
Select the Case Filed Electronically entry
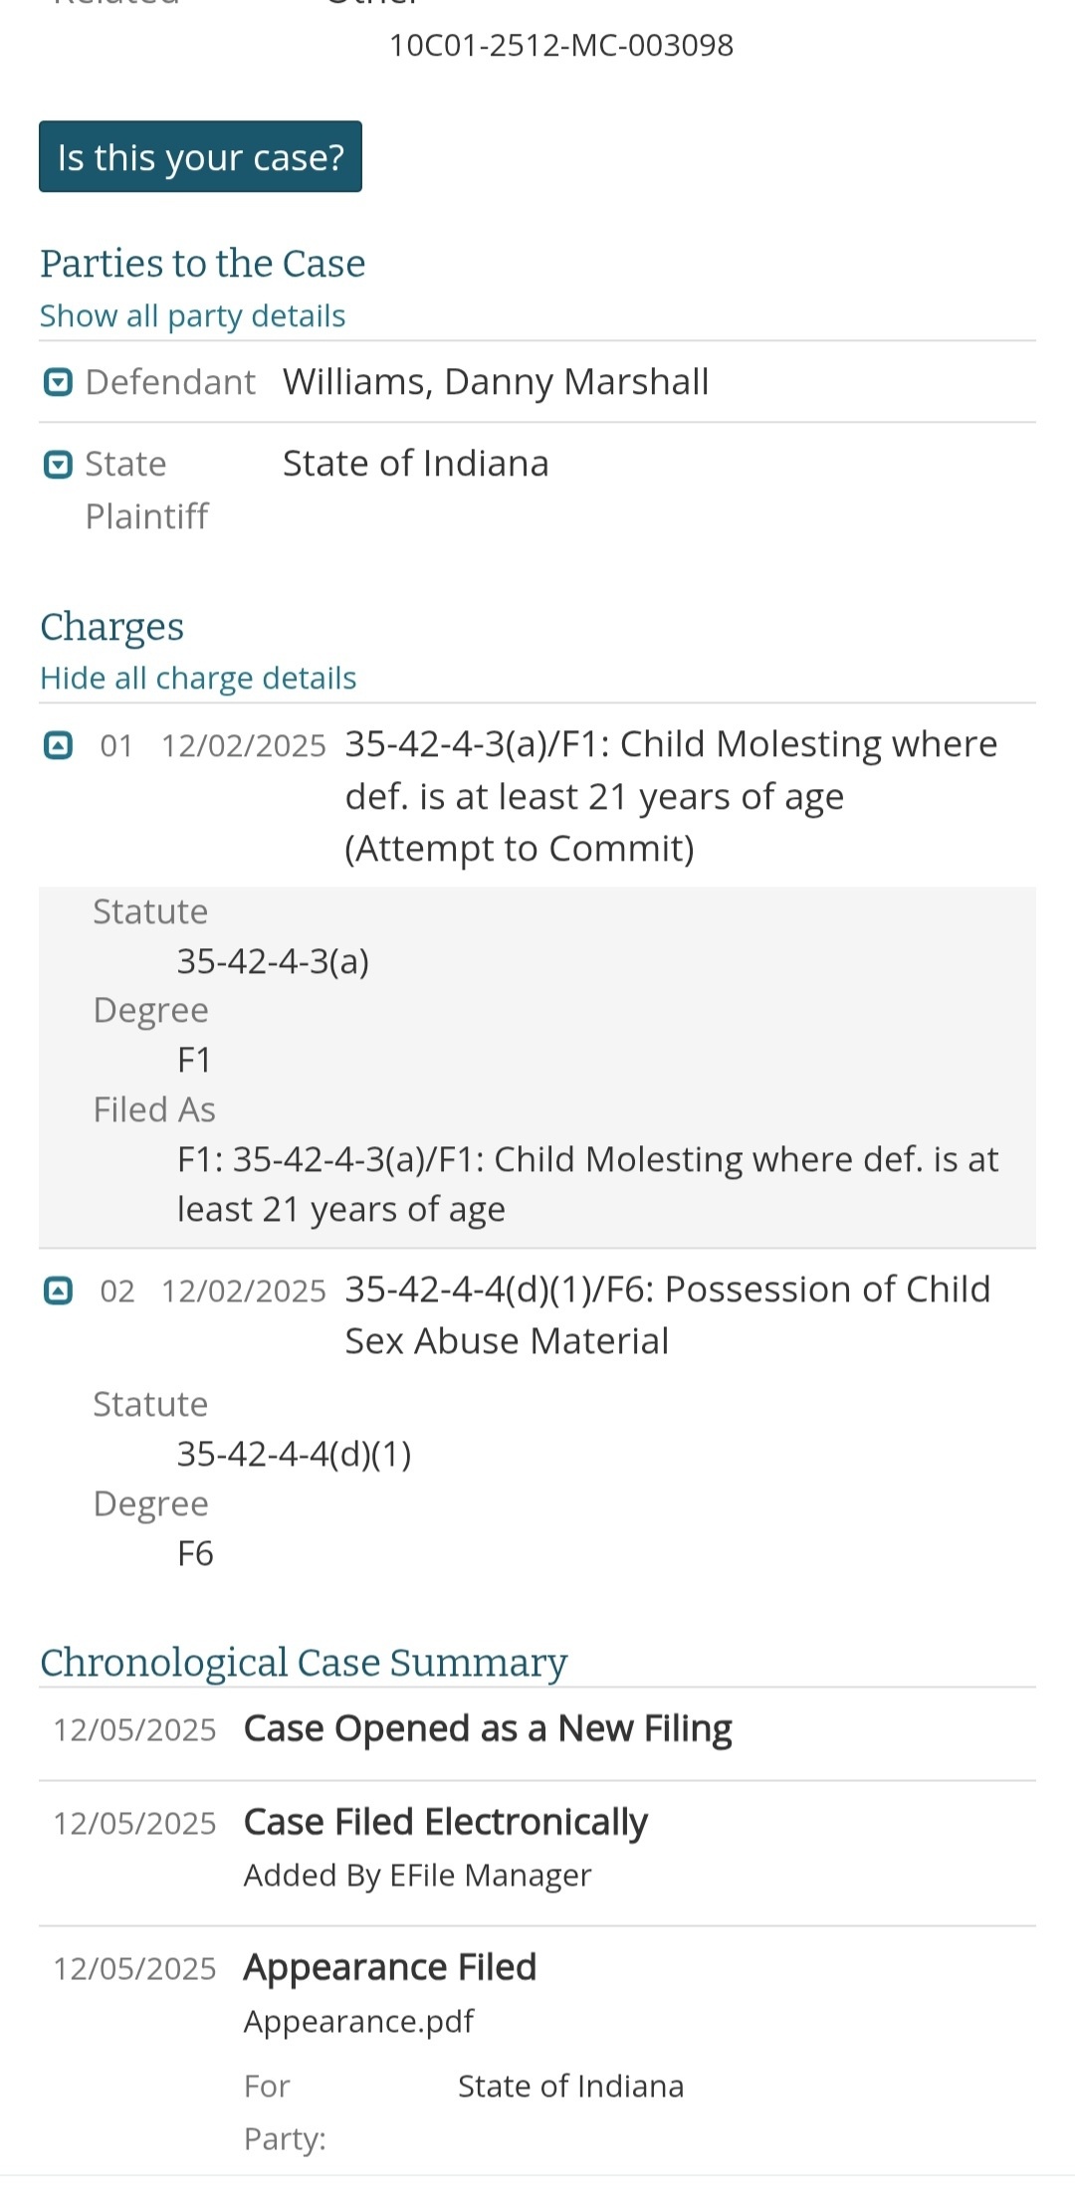pyautogui.click(x=446, y=1822)
